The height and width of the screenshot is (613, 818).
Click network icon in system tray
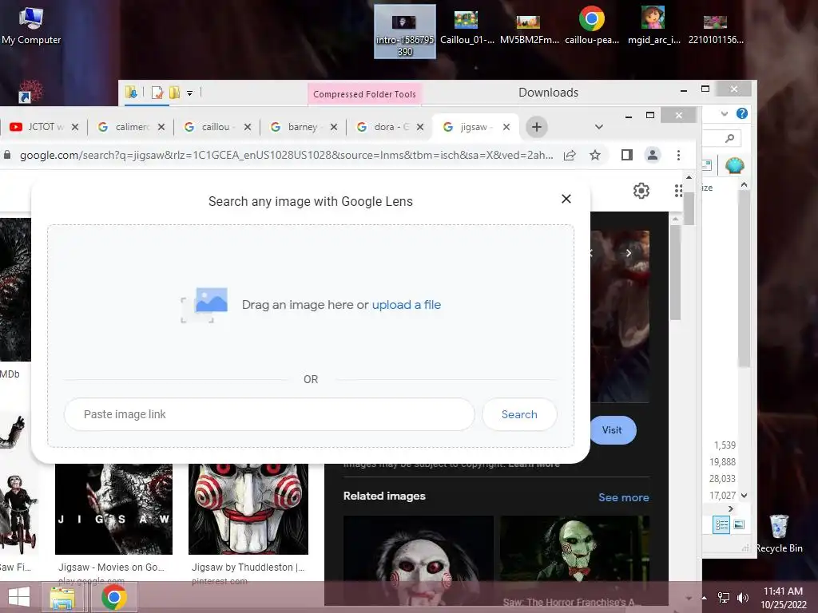click(x=724, y=598)
